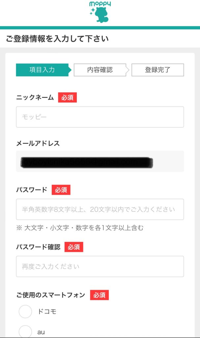The width and height of the screenshot is (200, 338).
Task: Click the 必須 badge beside パスワード確認
Action: 74,247
